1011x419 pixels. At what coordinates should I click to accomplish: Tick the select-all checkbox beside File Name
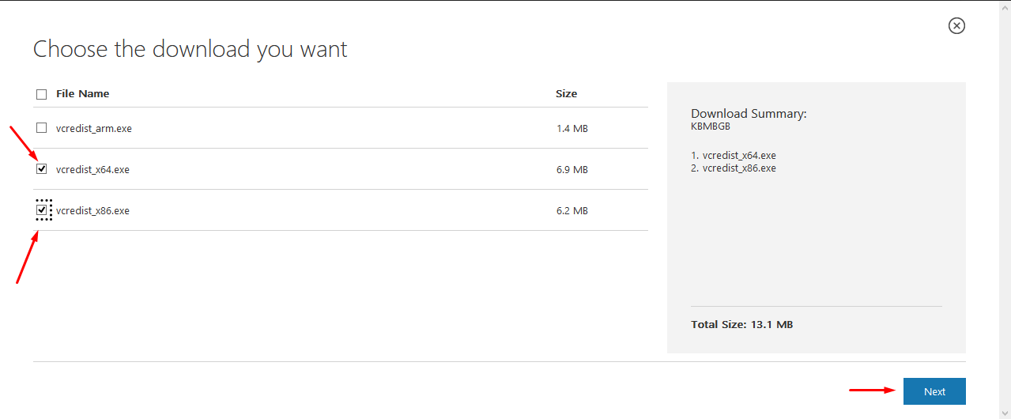click(x=42, y=94)
